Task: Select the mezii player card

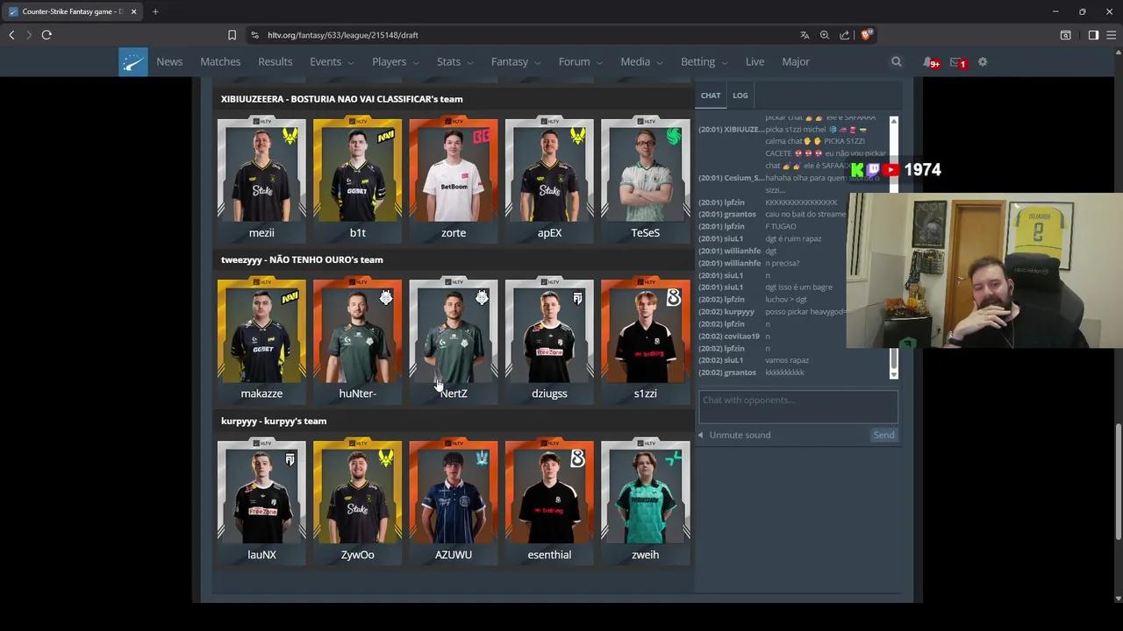Action: [261, 179]
